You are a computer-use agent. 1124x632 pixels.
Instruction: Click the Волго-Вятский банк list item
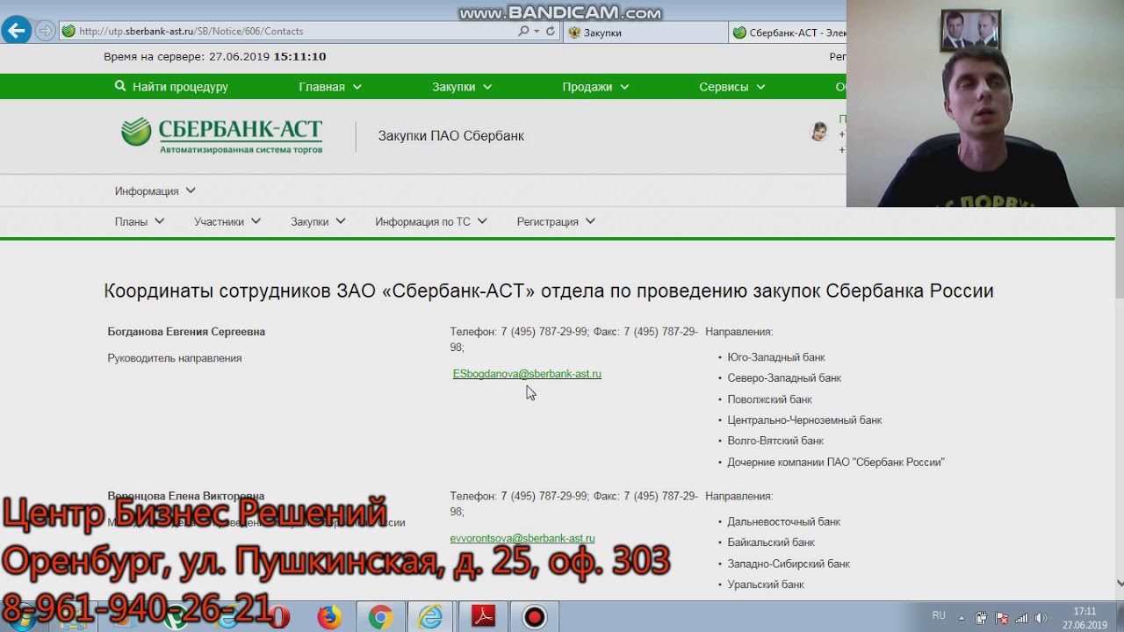[x=775, y=441]
